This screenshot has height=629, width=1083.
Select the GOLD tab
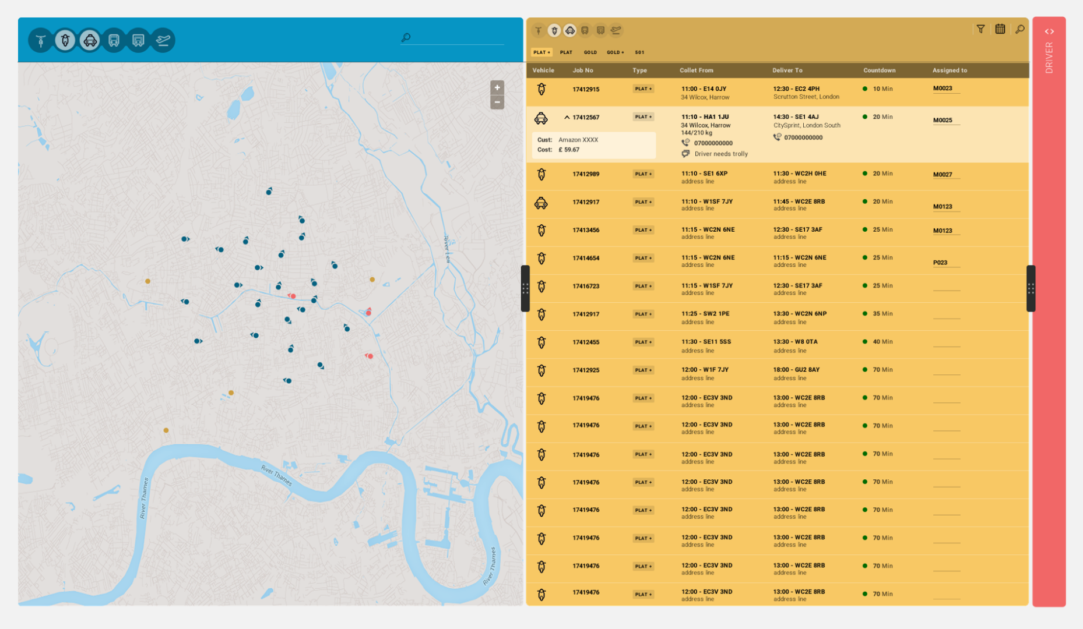tap(590, 52)
